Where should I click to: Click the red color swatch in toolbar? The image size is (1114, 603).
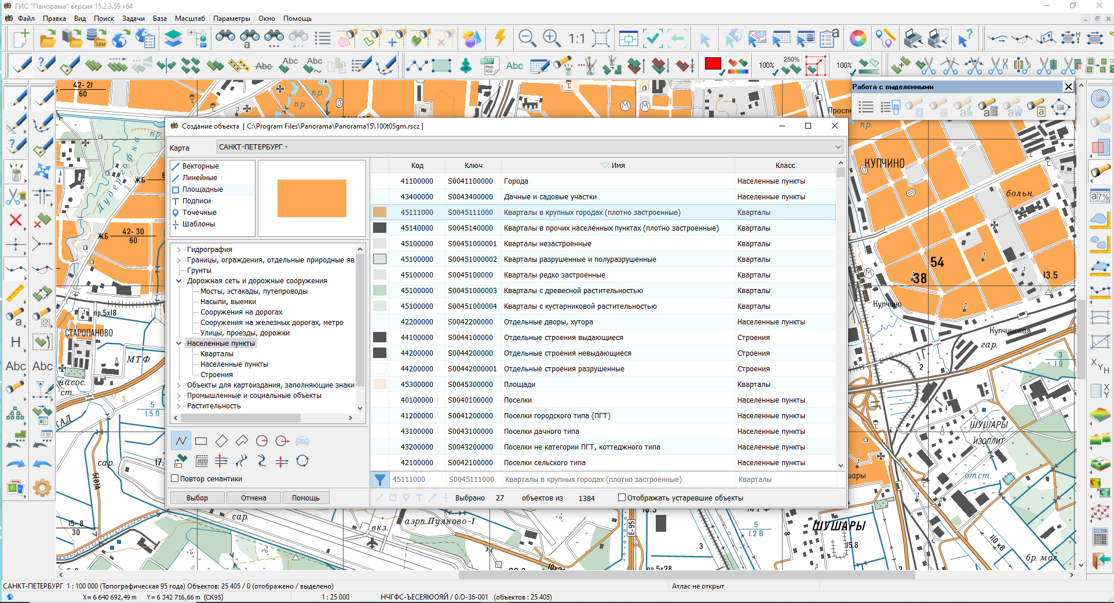713,64
